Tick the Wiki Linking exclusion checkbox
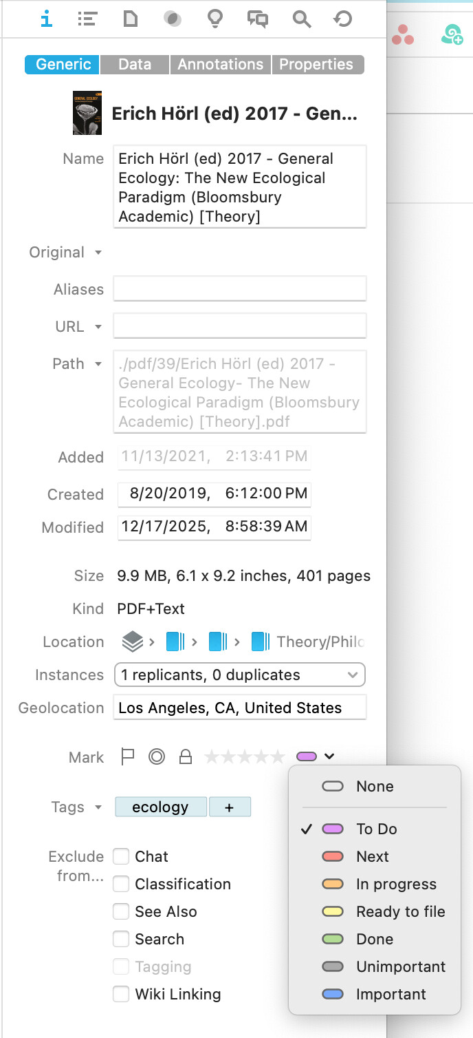Screen dimensions: 473x1038 click(122, 994)
